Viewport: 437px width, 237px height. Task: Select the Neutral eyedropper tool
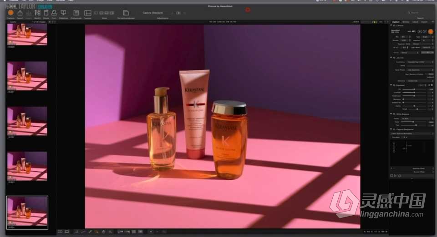(90, 232)
